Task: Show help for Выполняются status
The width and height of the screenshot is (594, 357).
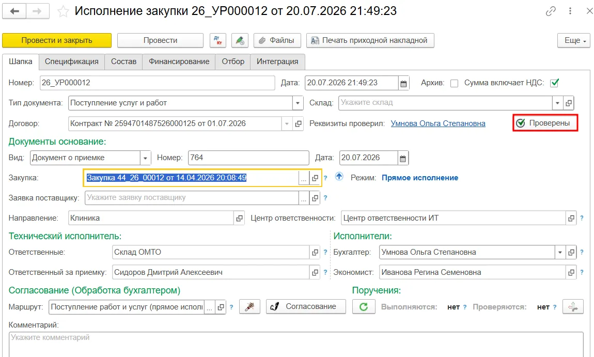Action: click(465, 307)
